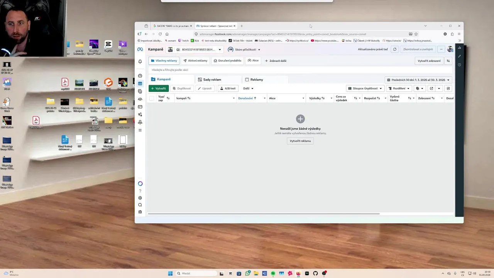Viewport: 494px width, 278px height.
Task: Open the history clock icon in right panel
Action: (459, 64)
